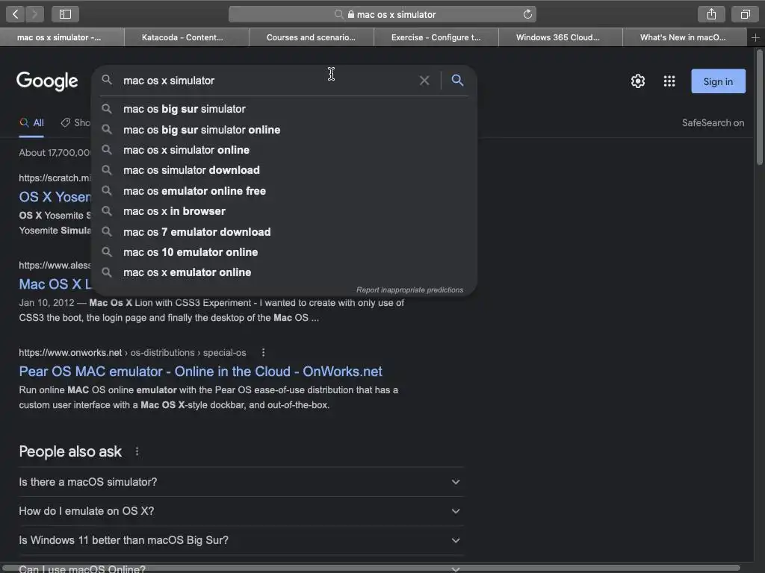Image resolution: width=765 pixels, height=573 pixels.
Task: Open options menu for OnWorks result
Action: tap(263, 352)
